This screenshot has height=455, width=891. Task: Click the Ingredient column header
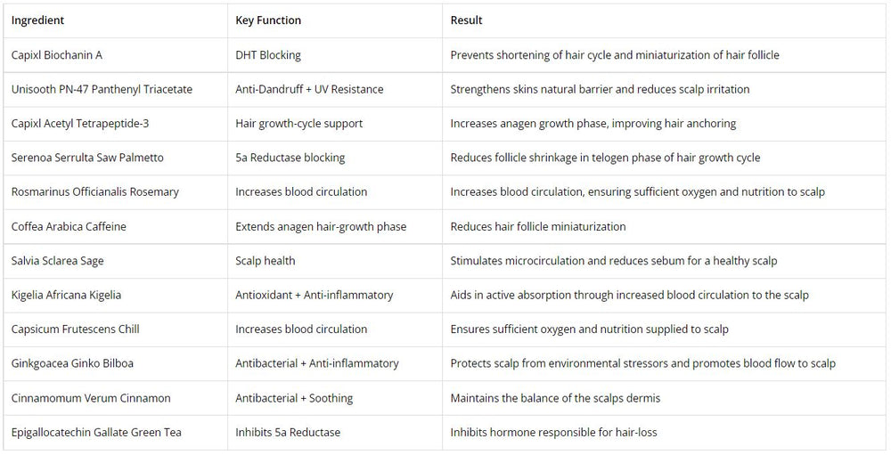click(37, 20)
